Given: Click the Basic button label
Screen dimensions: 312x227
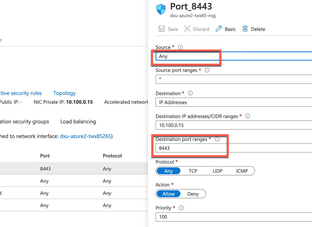Looking at the screenshot, I should pyautogui.click(x=230, y=29).
